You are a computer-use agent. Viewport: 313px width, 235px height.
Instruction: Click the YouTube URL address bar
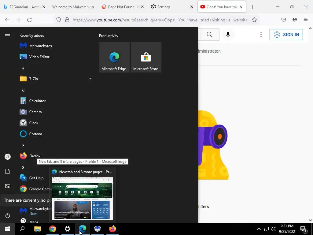160,20
